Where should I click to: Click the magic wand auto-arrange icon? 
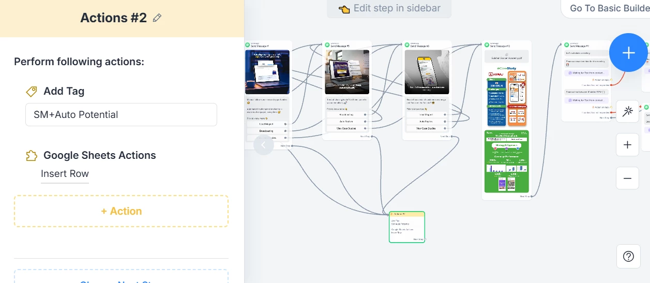point(628,111)
